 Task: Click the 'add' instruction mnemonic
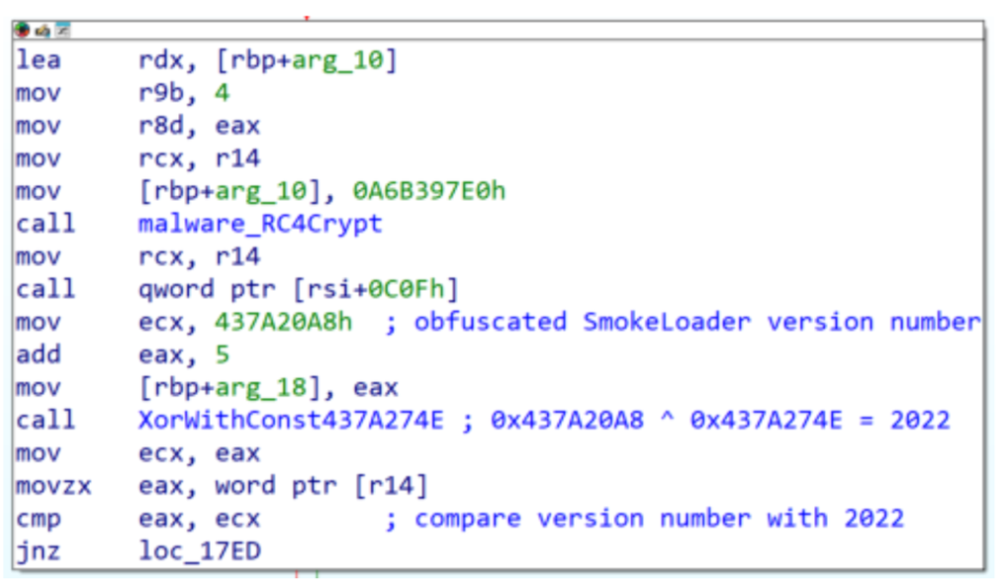37,356
